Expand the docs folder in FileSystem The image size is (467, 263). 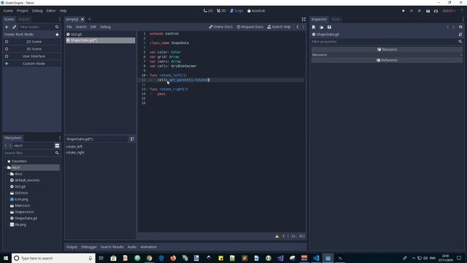pos(8,174)
